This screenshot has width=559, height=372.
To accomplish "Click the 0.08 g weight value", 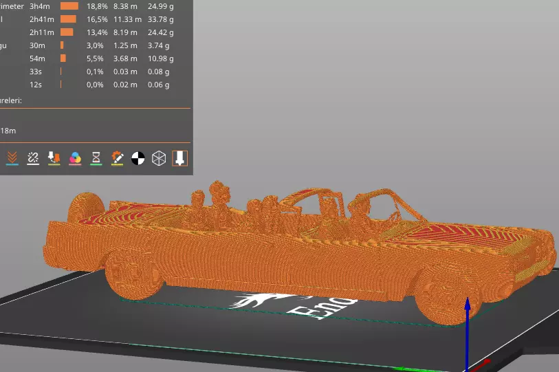I will click(x=159, y=72).
